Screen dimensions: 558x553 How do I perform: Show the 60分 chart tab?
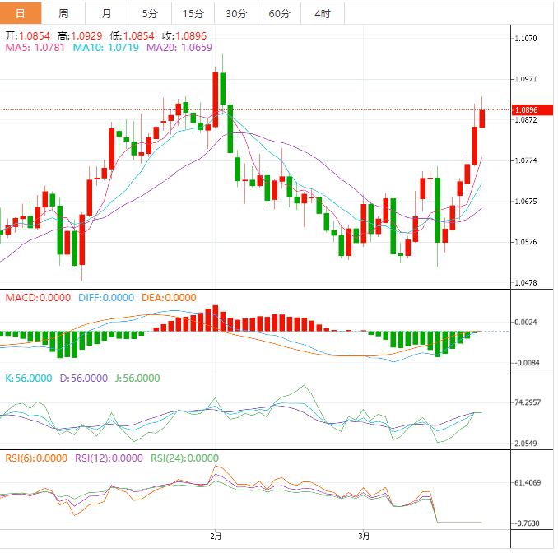click(x=279, y=14)
